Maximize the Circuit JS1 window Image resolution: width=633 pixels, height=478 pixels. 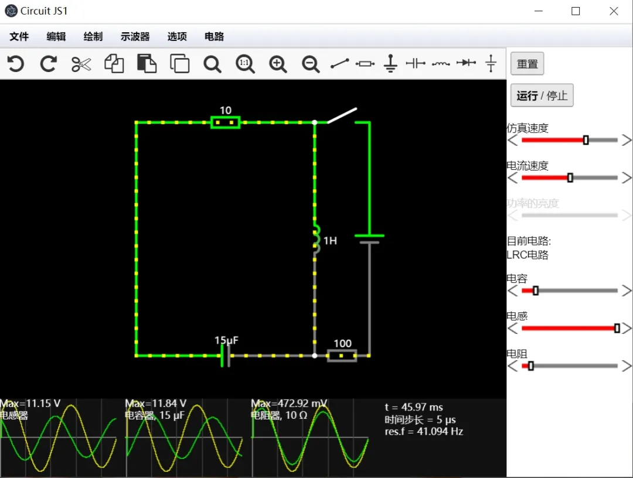[x=576, y=11]
